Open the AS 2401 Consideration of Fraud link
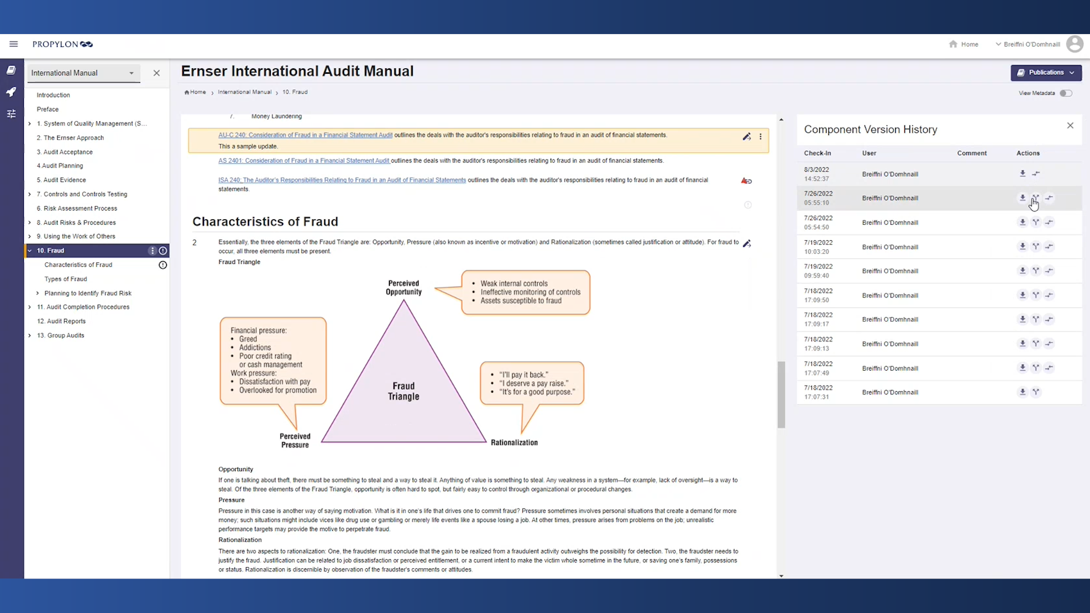The width and height of the screenshot is (1090, 613). click(303, 161)
